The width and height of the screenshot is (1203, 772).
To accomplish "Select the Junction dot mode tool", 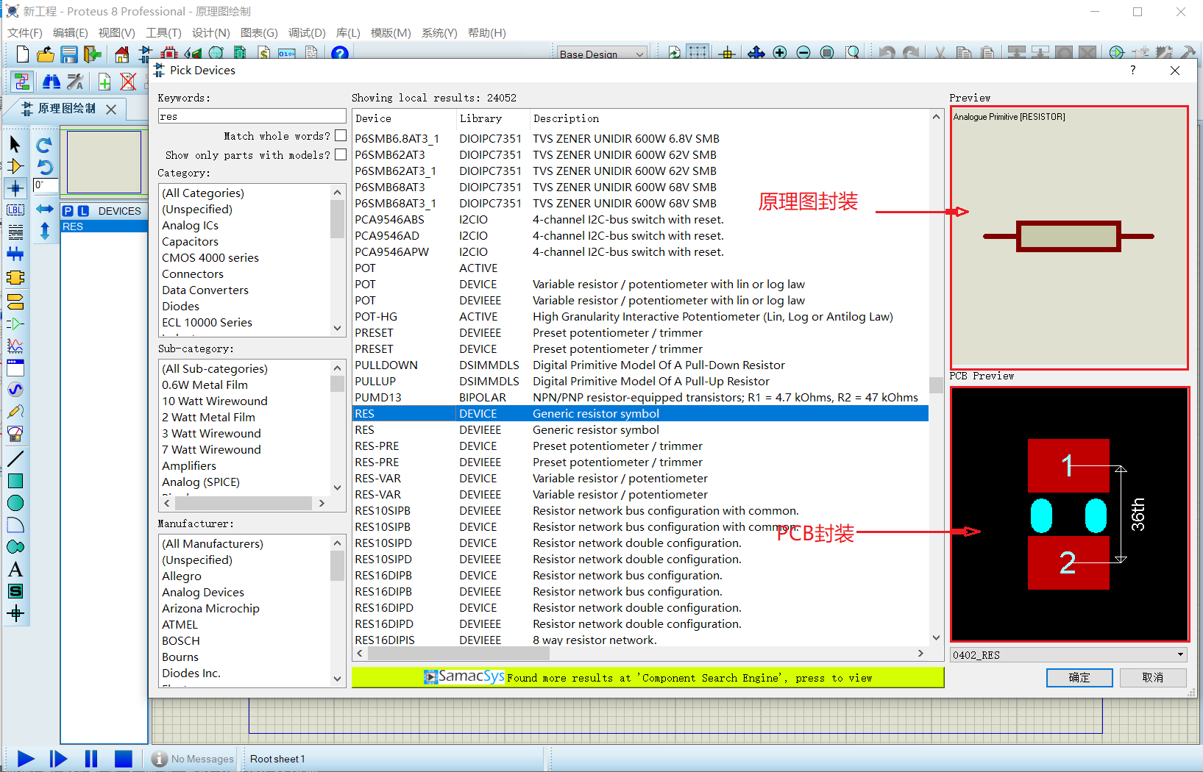I will pos(15,188).
